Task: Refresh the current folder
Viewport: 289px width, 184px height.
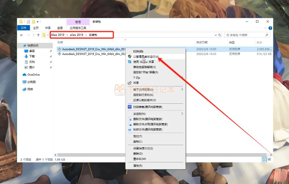Action: (220, 35)
